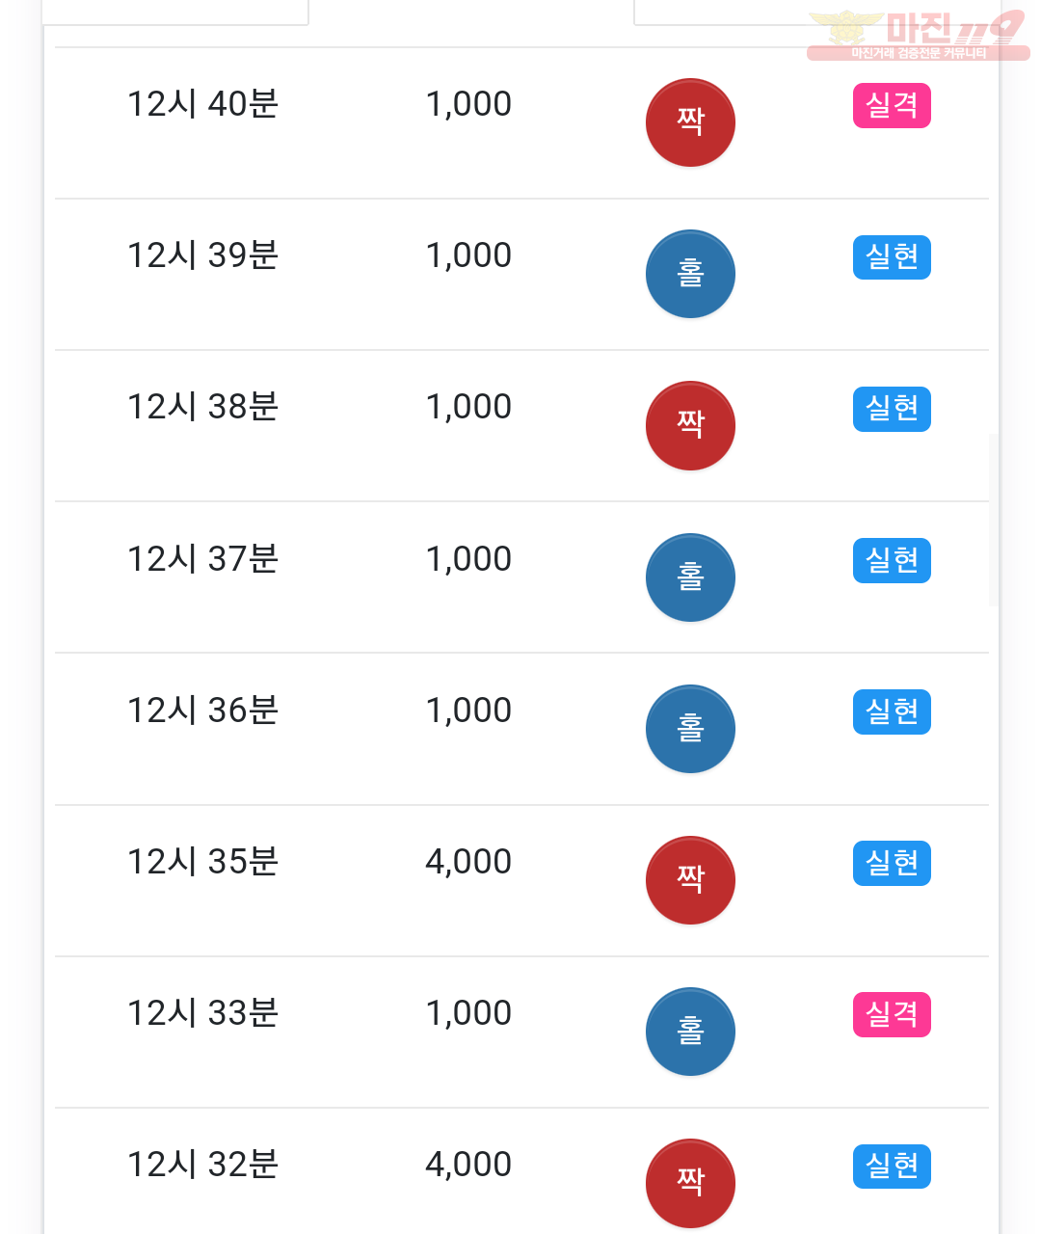1041x1234 pixels.
Task: Click the blue 홀 circle for 12시 39분
Action: point(690,274)
